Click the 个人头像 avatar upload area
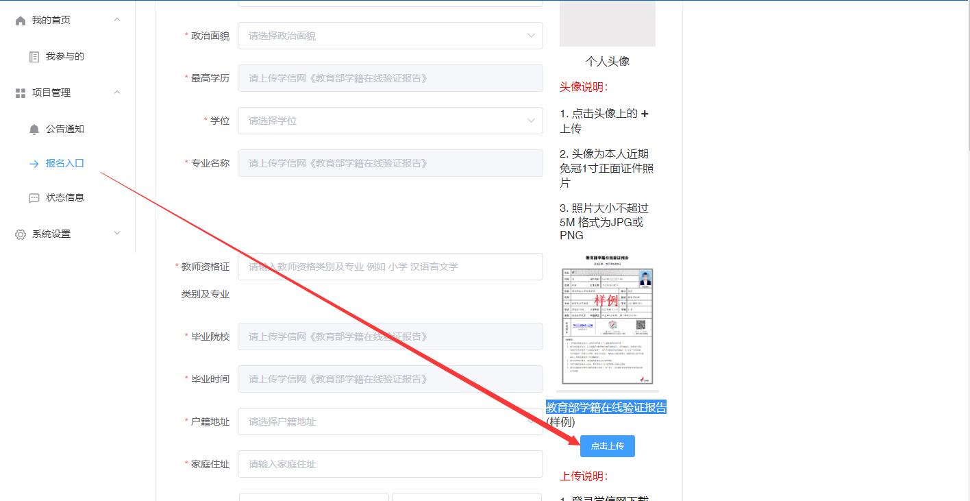Image resolution: width=970 pixels, height=501 pixels. (x=607, y=24)
